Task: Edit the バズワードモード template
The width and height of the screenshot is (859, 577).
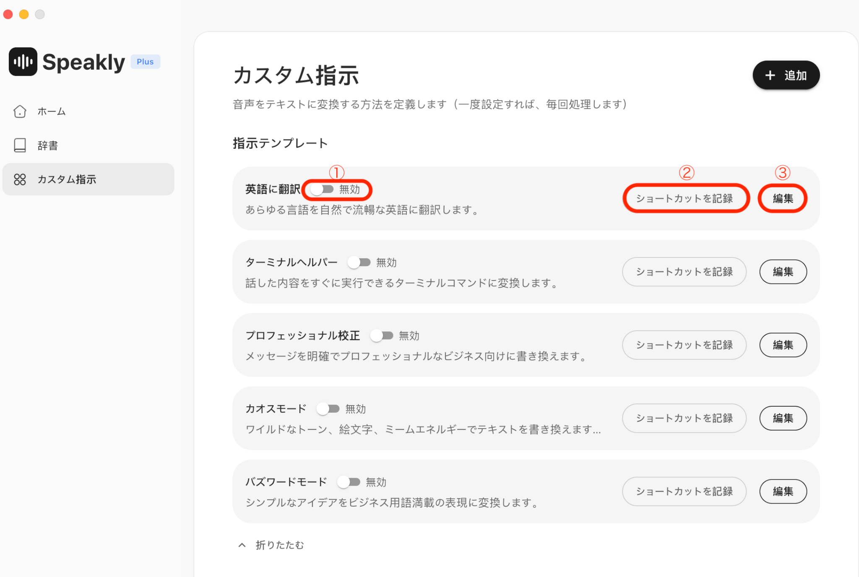Action: [783, 491]
